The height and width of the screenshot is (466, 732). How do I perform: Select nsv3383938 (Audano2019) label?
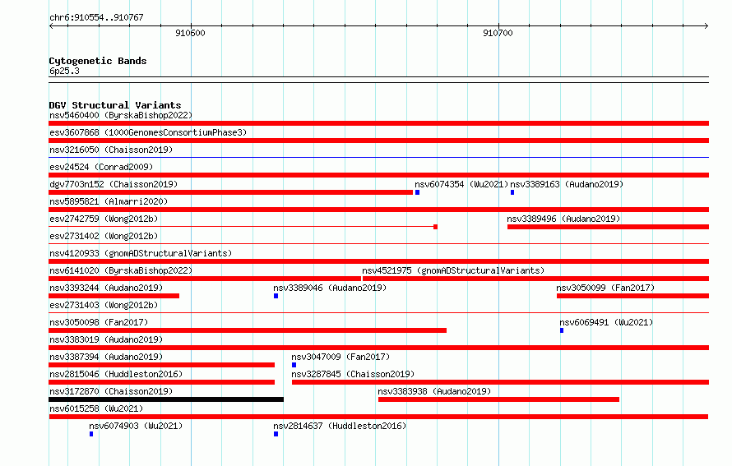tap(434, 391)
